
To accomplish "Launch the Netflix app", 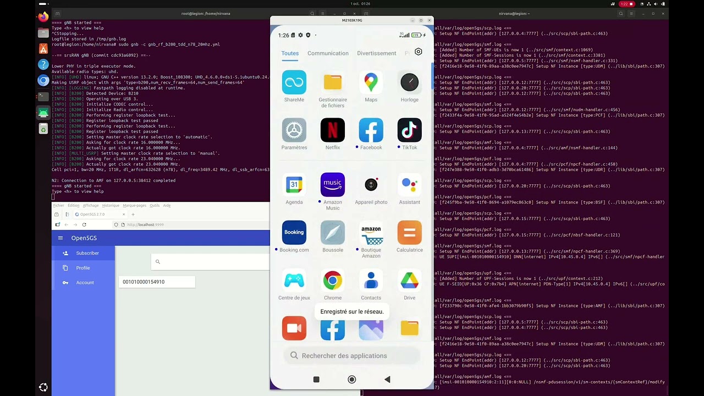I will pos(333,130).
